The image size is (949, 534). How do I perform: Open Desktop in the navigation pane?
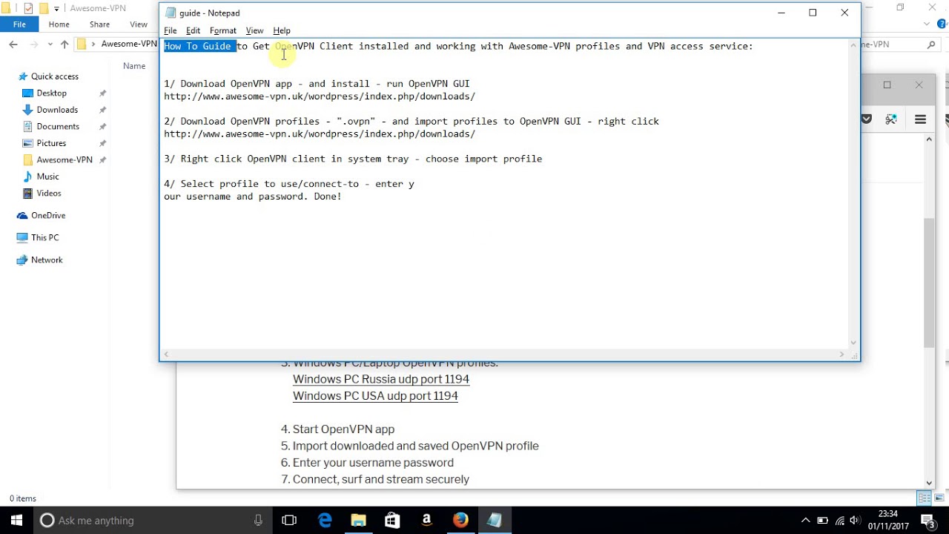coord(52,93)
